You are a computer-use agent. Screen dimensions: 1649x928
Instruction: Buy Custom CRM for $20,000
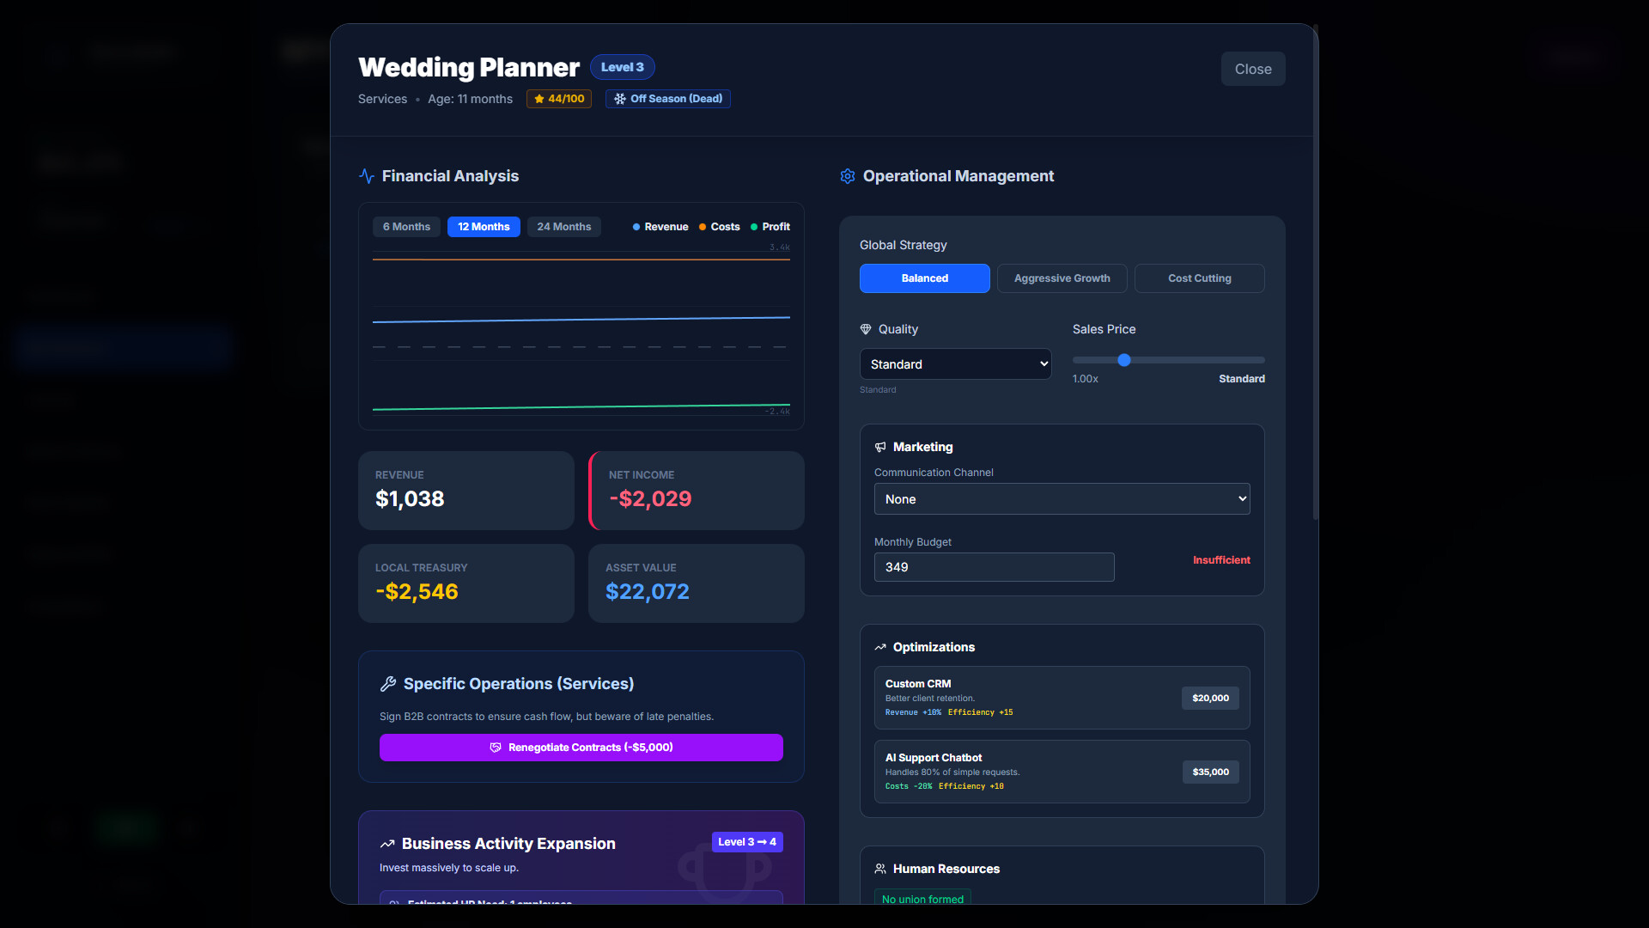tap(1210, 698)
